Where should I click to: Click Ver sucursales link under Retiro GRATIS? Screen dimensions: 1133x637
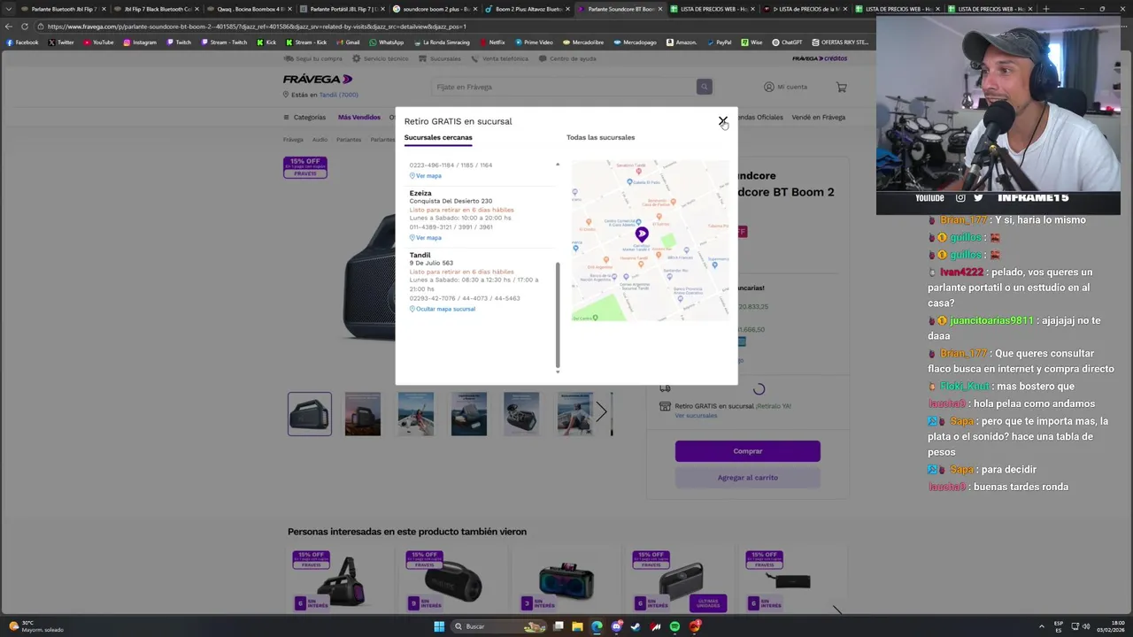pyautogui.click(x=696, y=415)
